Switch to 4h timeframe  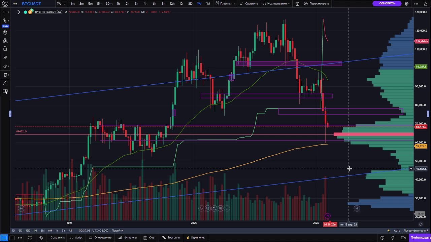145,4
